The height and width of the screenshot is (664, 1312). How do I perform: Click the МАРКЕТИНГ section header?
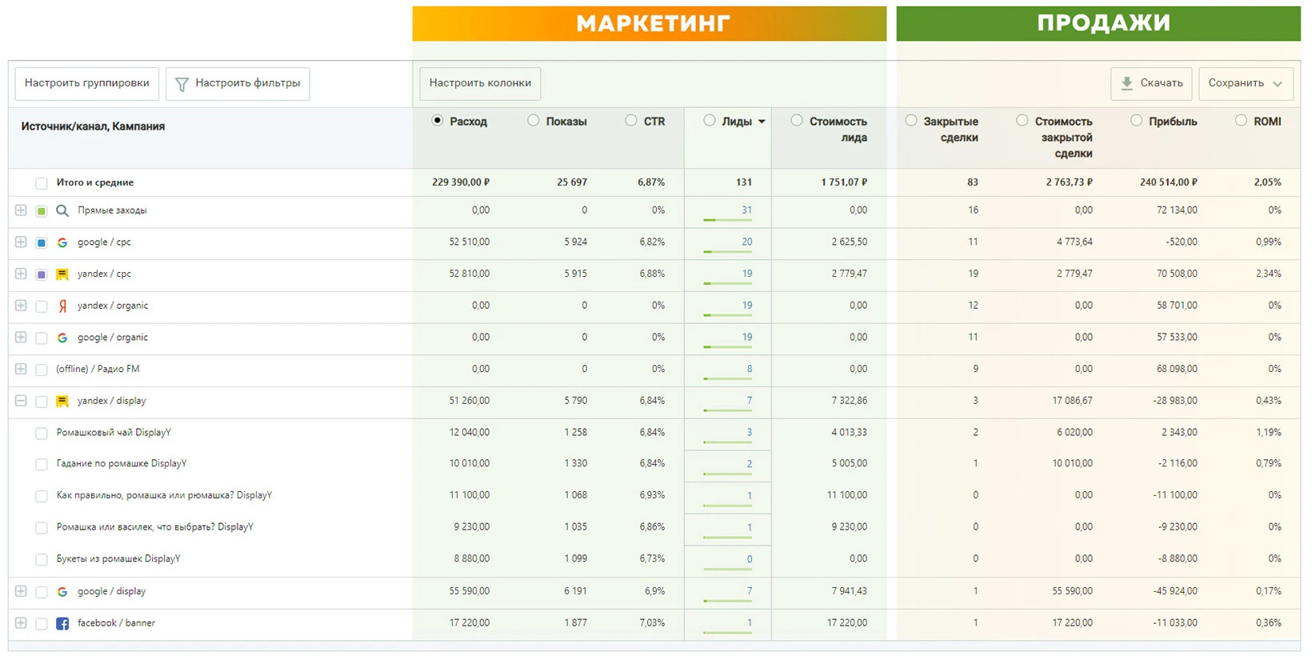pyautogui.click(x=650, y=23)
